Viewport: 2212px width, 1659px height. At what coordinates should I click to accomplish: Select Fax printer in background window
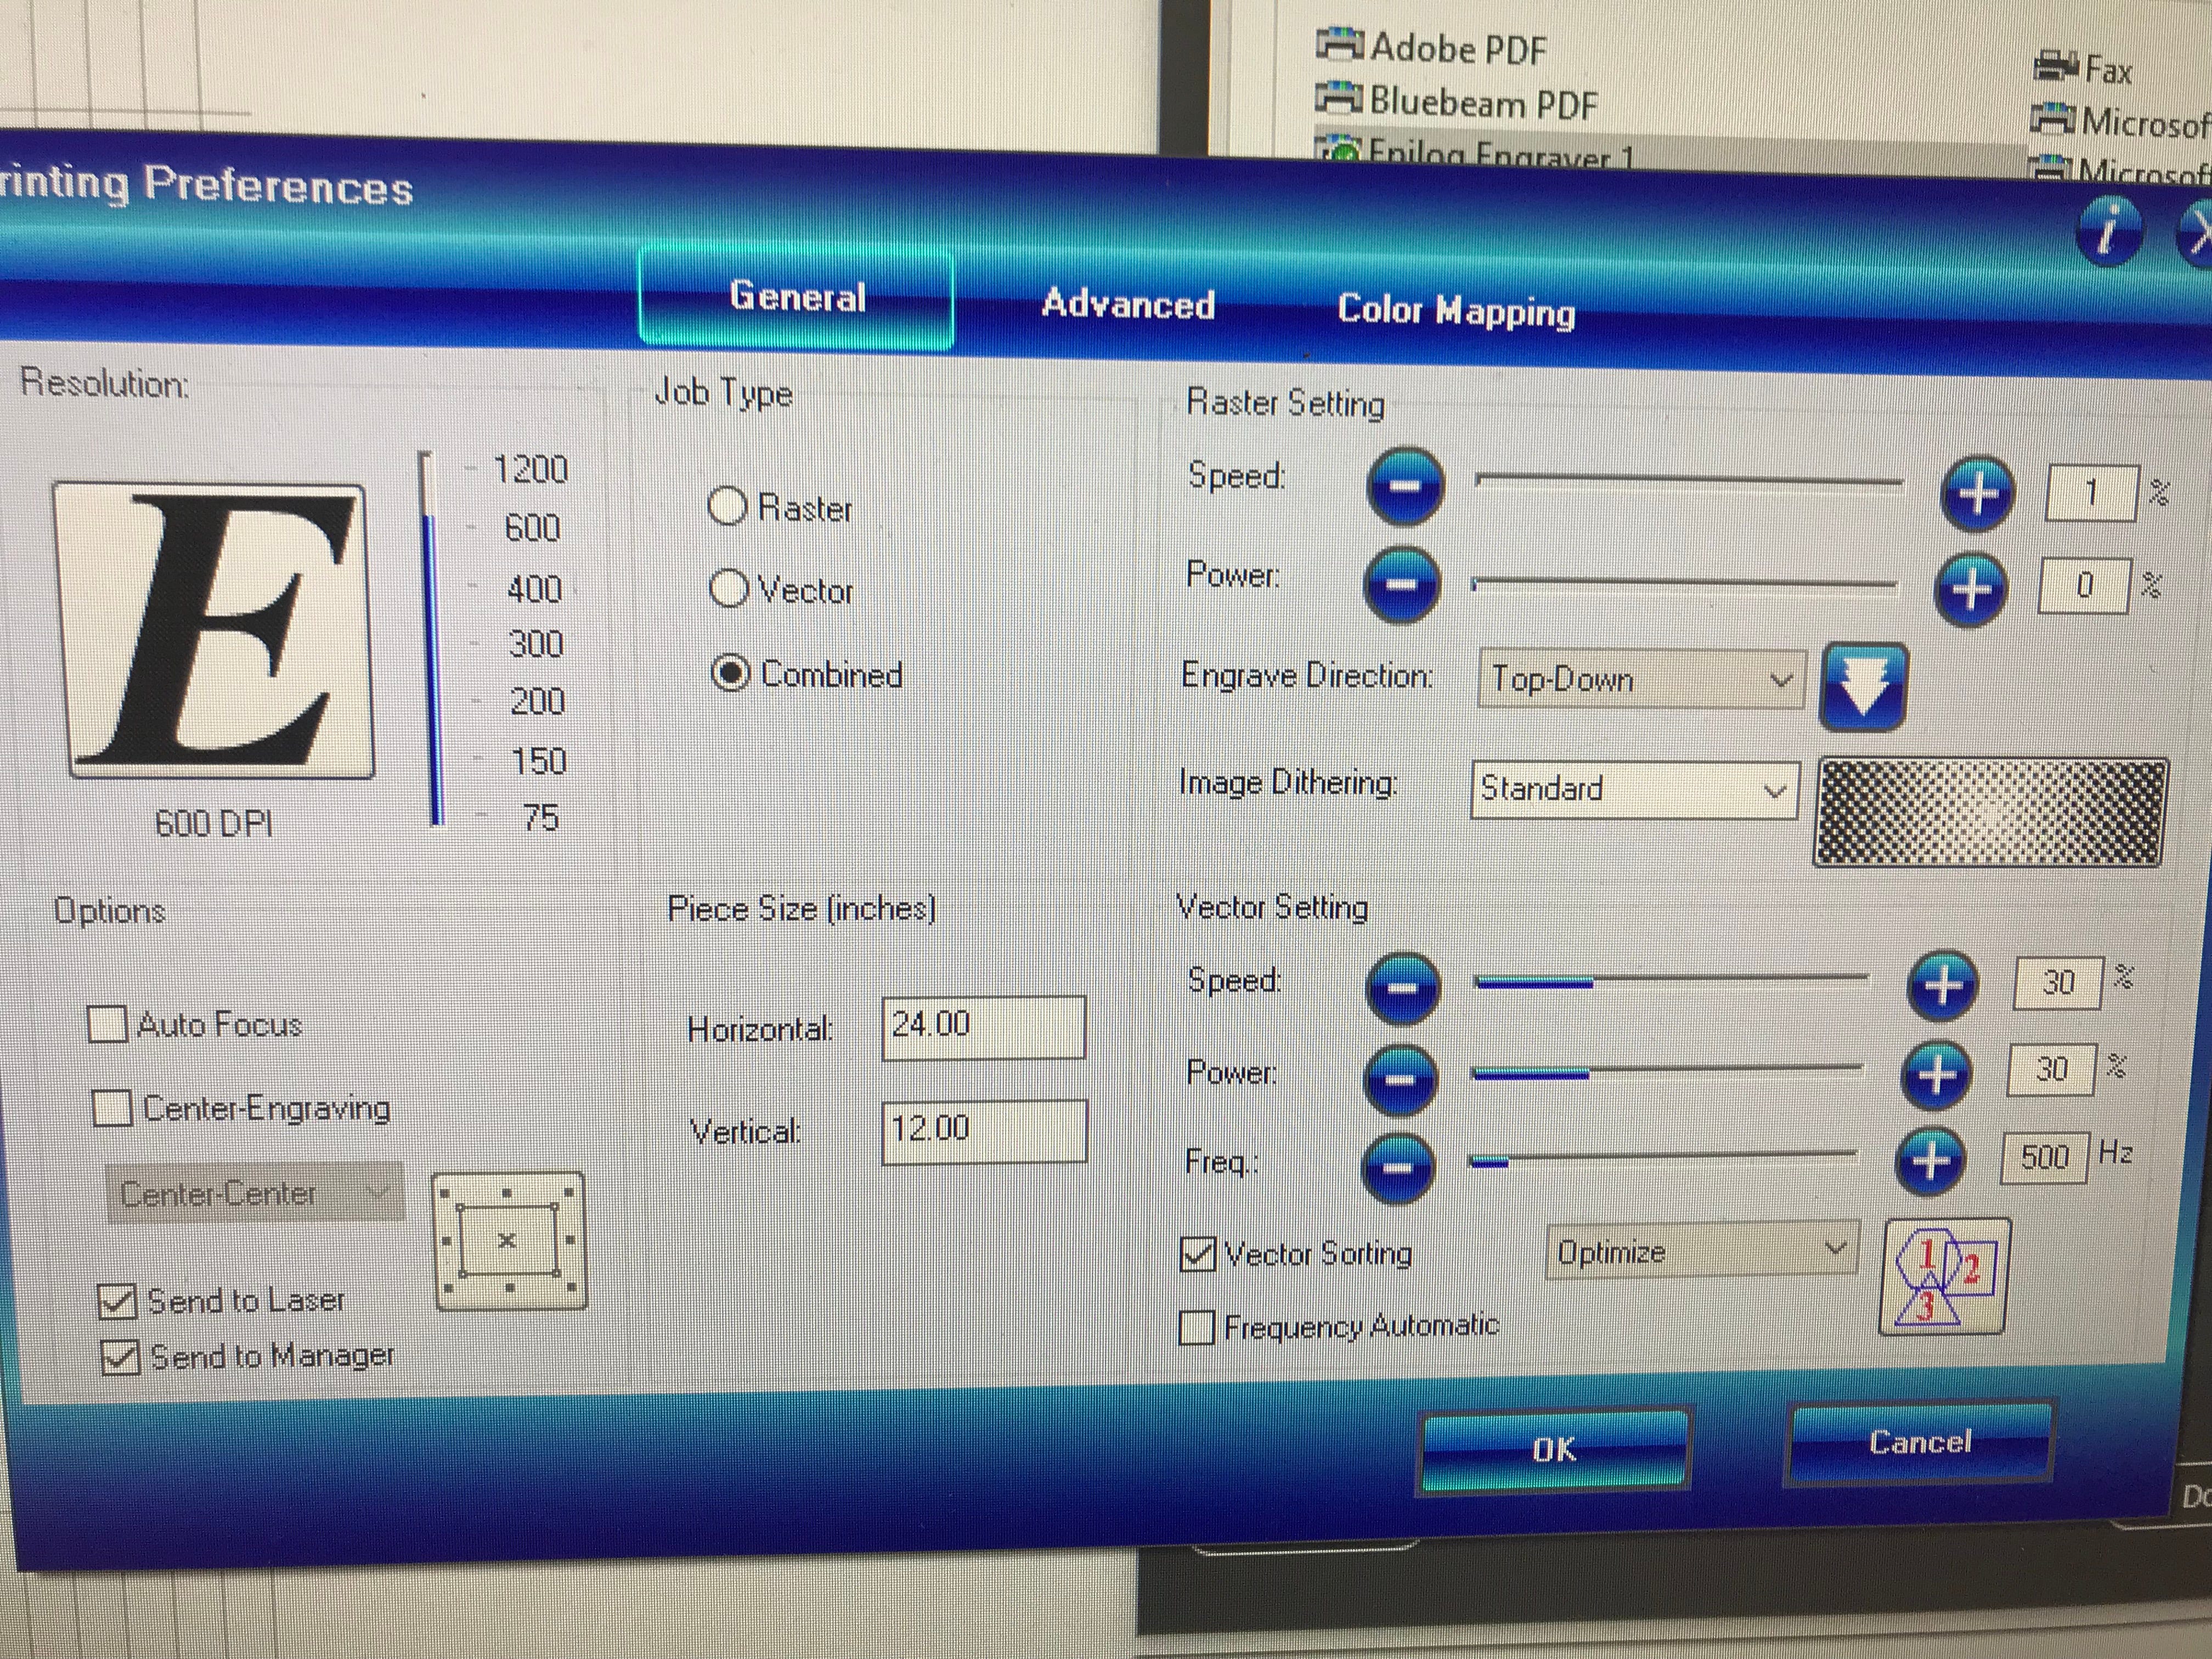pyautogui.click(x=2082, y=68)
